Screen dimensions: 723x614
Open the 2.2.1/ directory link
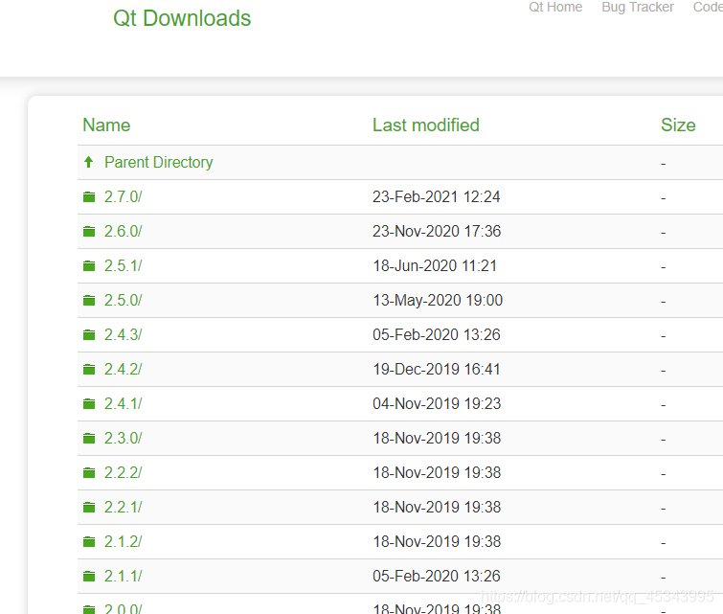tap(124, 507)
